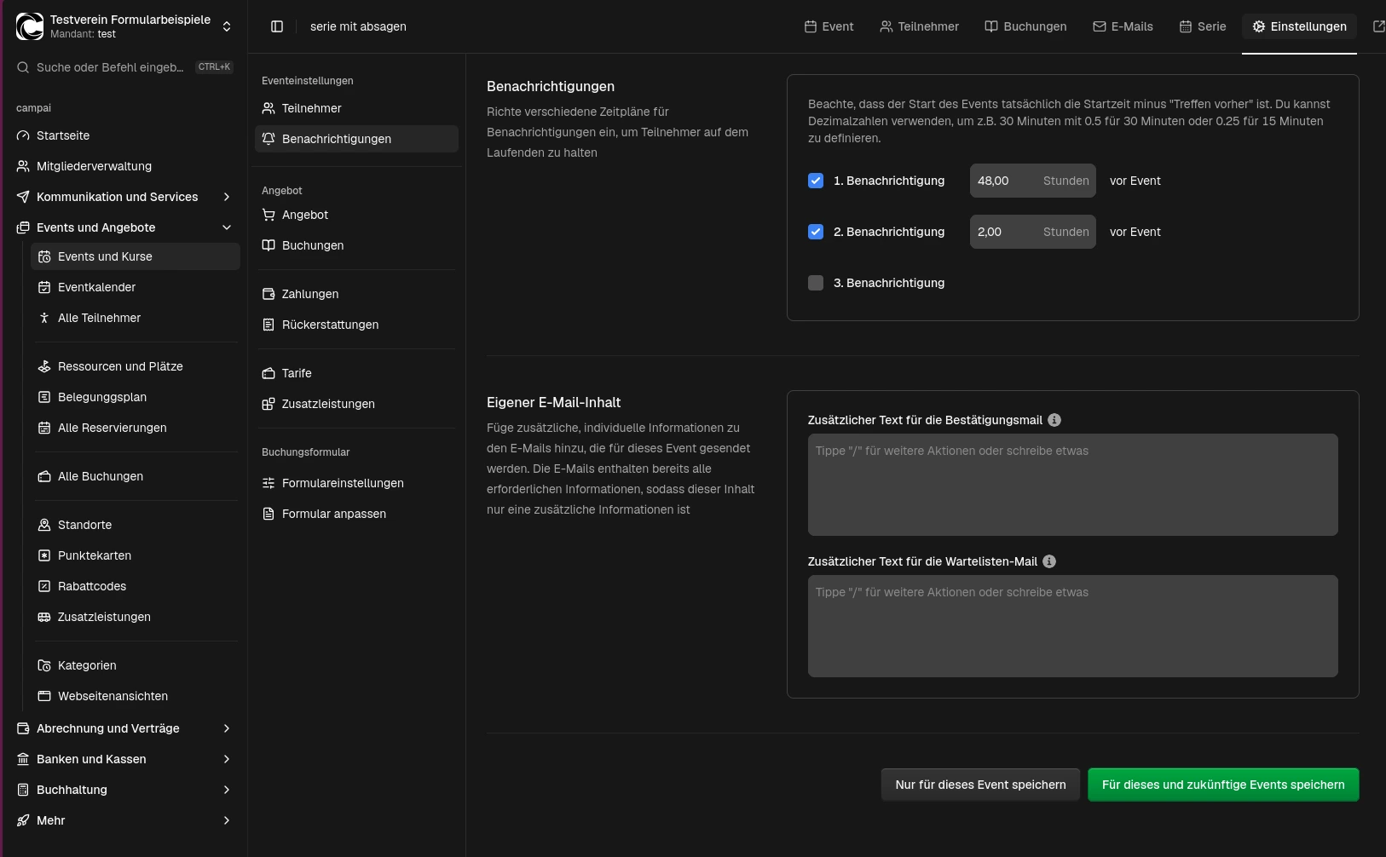Image resolution: width=1386 pixels, height=857 pixels.
Task: Click info icon beside Bestätigungsmail label
Action: 1054,420
